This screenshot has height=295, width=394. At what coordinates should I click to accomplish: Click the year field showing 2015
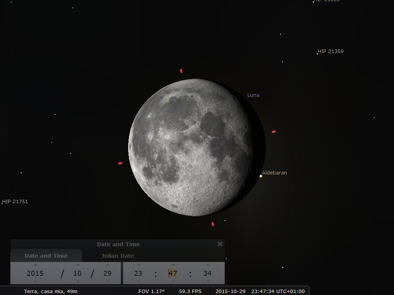click(x=35, y=273)
